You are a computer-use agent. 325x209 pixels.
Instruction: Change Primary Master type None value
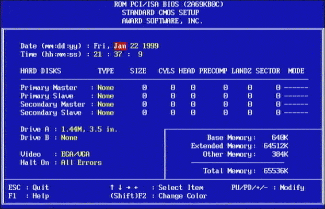(x=105, y=88)
